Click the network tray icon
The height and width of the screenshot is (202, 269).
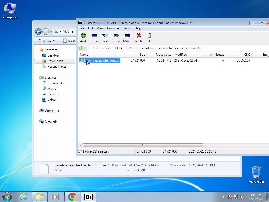coord(236,197)
